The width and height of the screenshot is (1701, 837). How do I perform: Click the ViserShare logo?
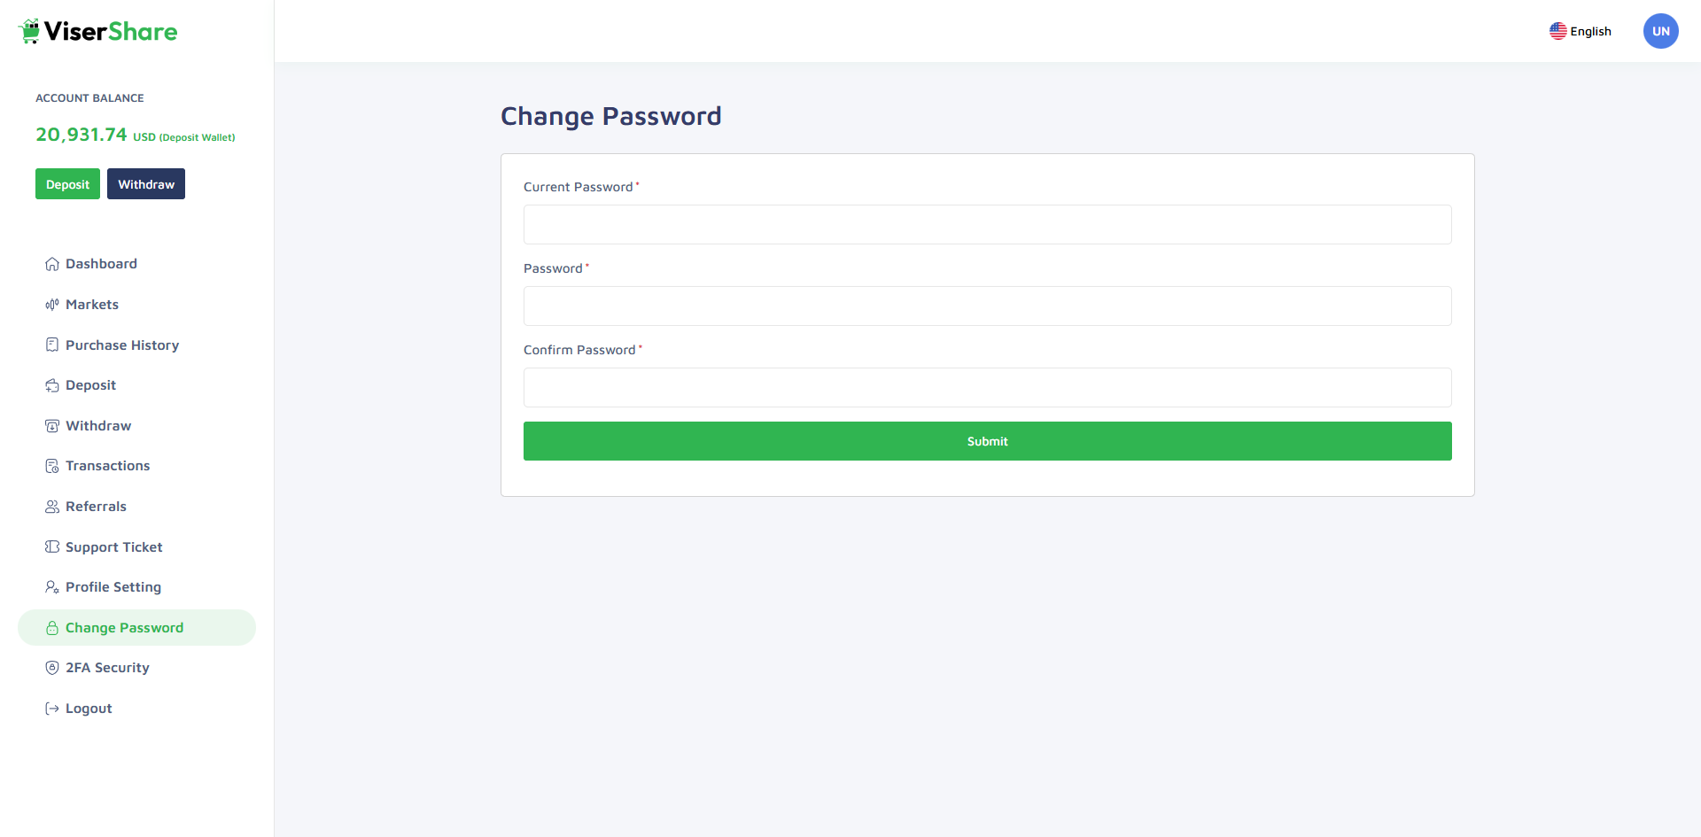coord(97,32)
